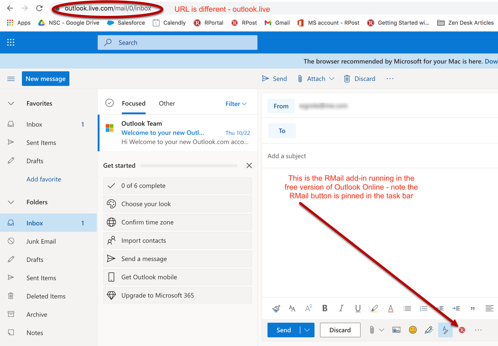Toggle numbered list

coord(423,309)
